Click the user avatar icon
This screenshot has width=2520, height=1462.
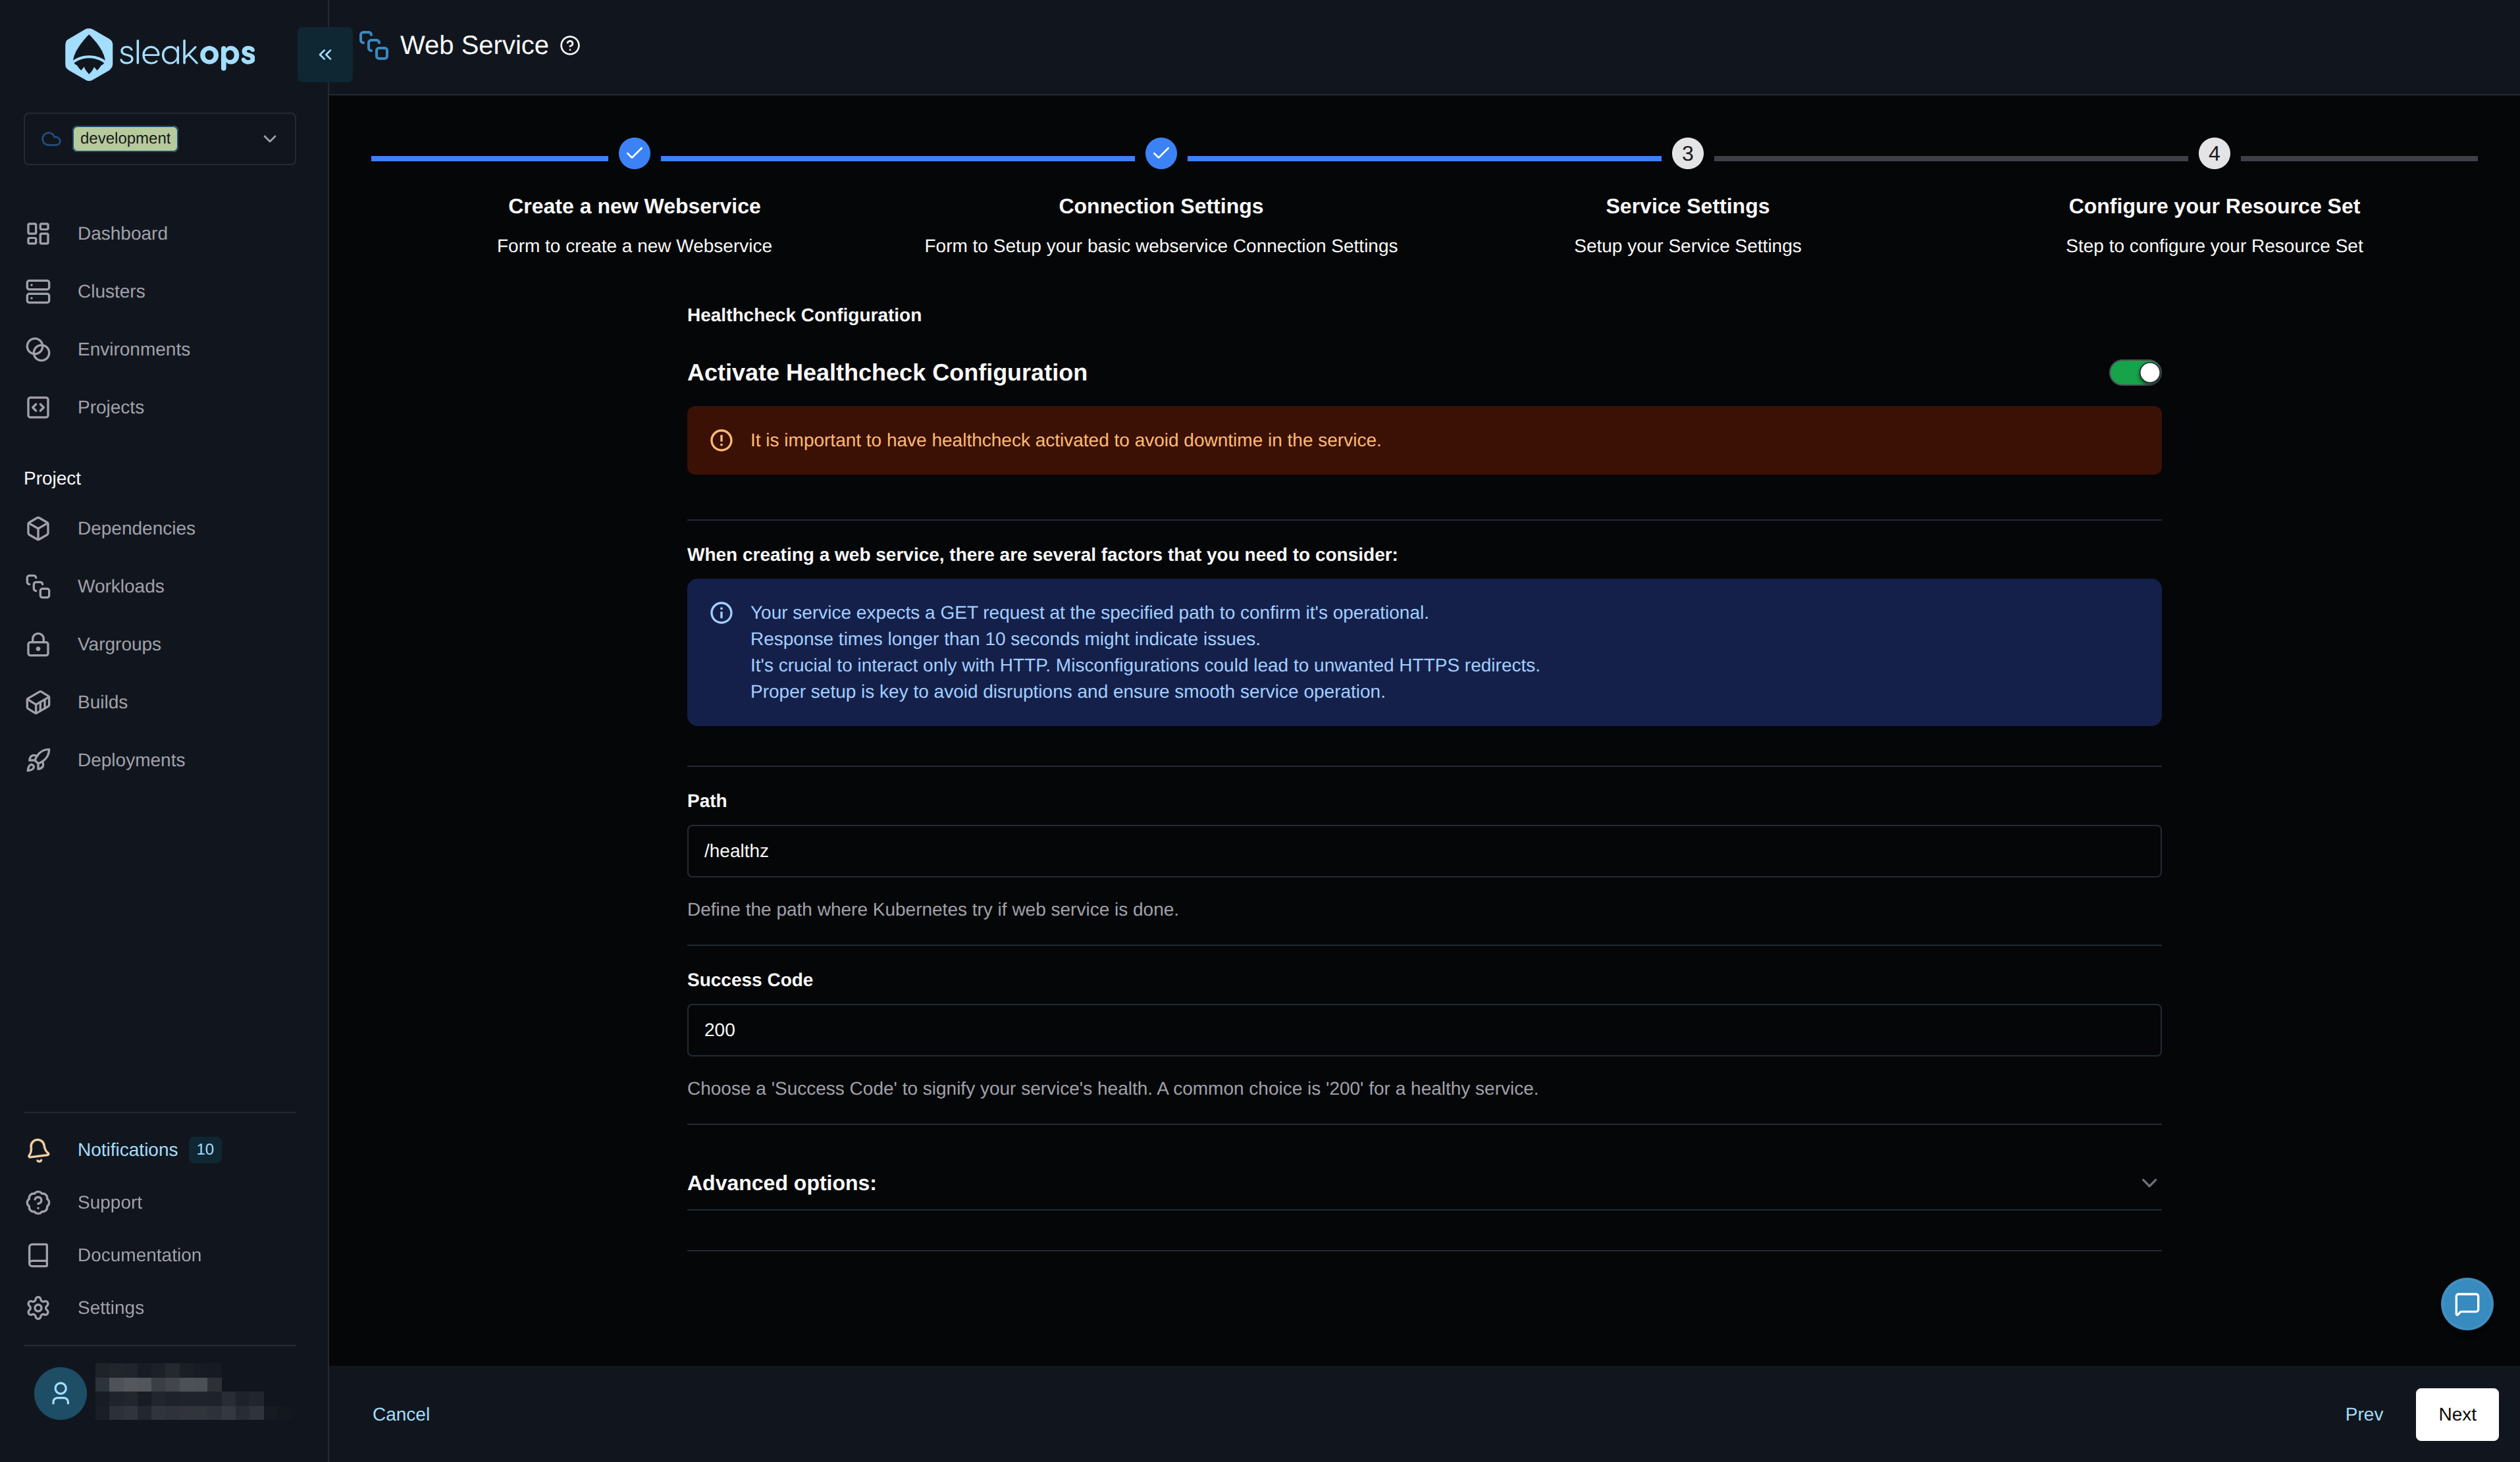click(x=60, y=1393)
